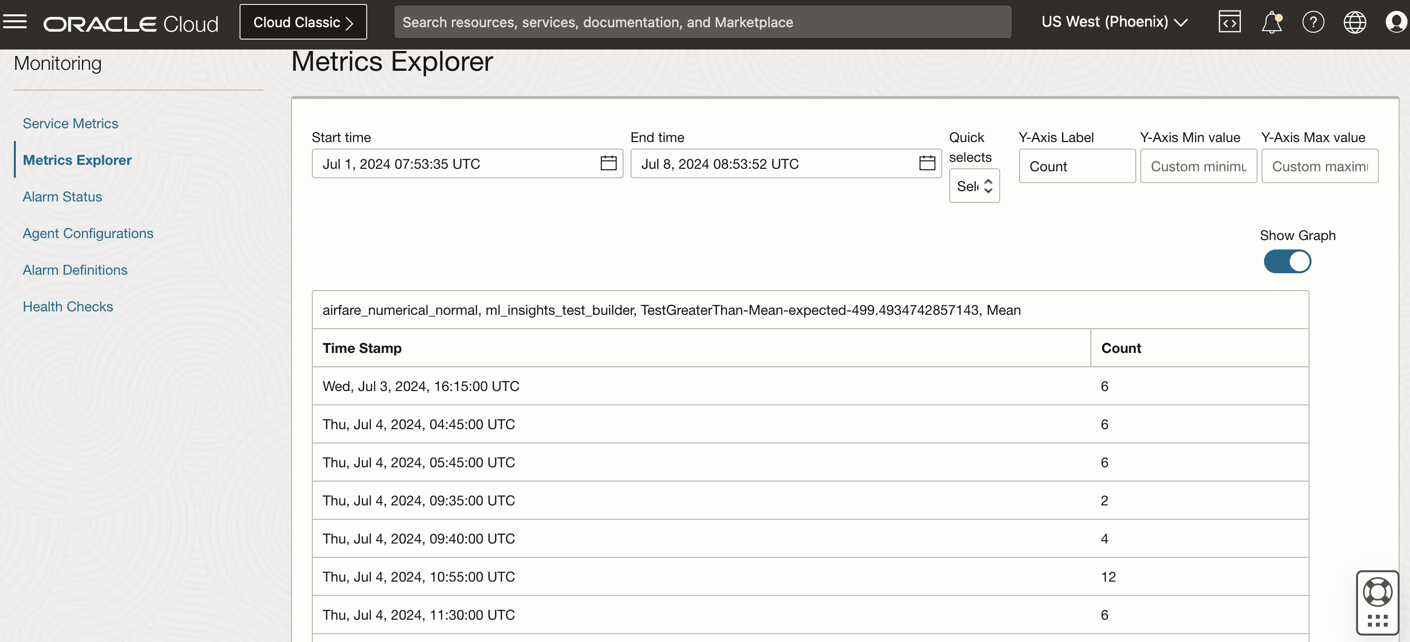Click the life-preserver support icon

click(1378, 591)
